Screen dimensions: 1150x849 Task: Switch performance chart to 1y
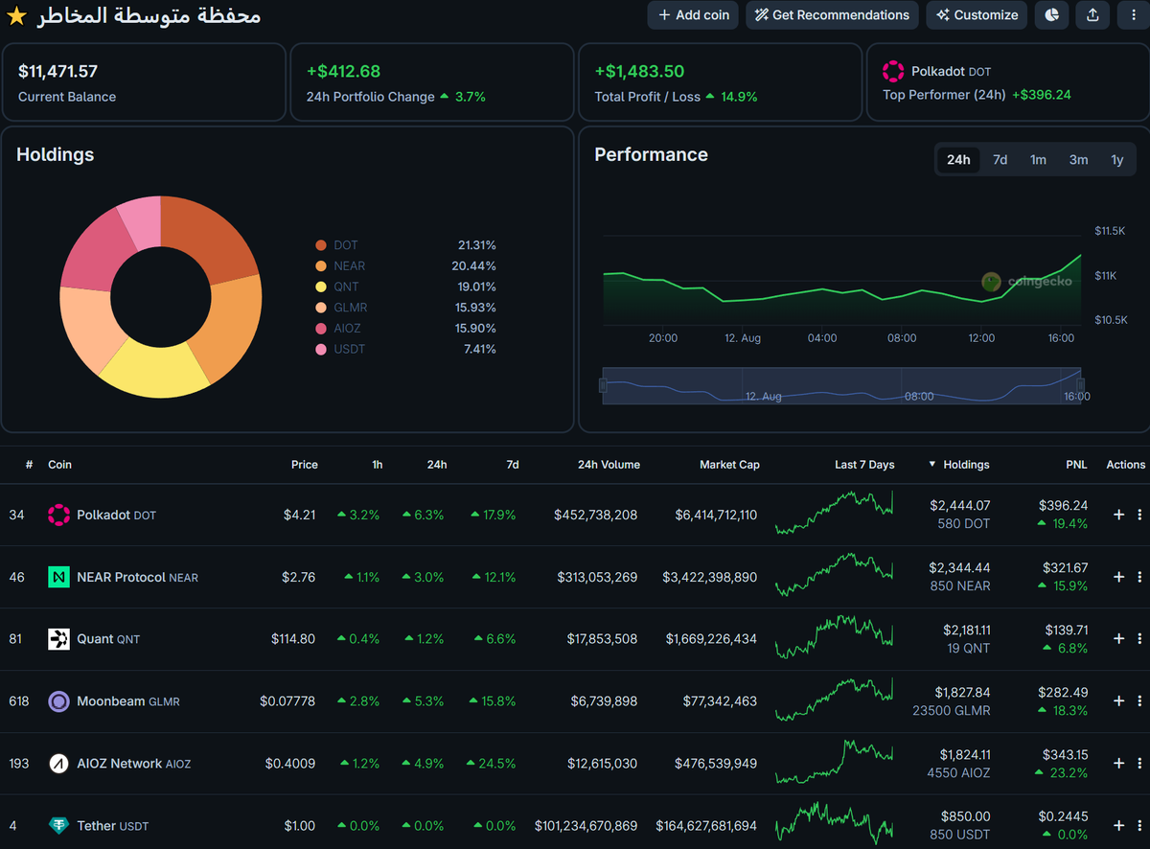[x=1117, y=160]
